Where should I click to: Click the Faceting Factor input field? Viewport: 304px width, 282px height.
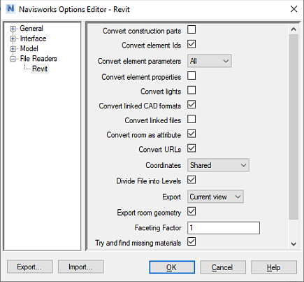pos(224,227)
